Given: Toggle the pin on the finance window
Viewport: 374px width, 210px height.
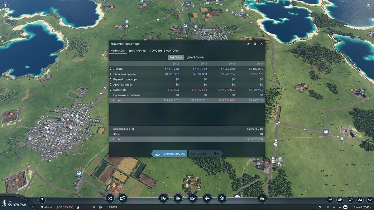Looking at the screenshot, I should click(x=255, y=44).
